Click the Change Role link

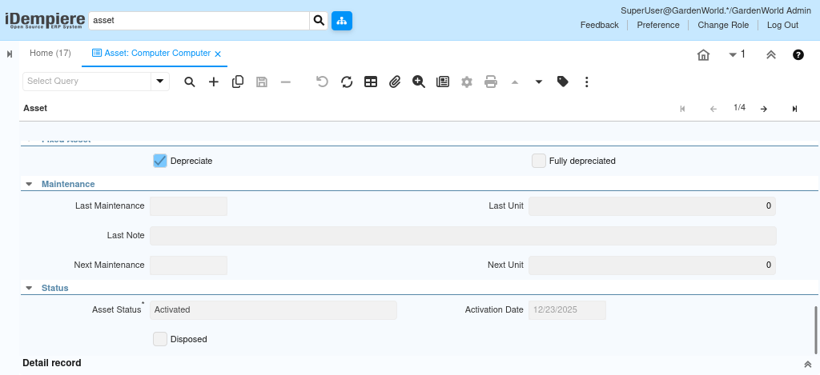pyautogui.click(x=723, y=25)
